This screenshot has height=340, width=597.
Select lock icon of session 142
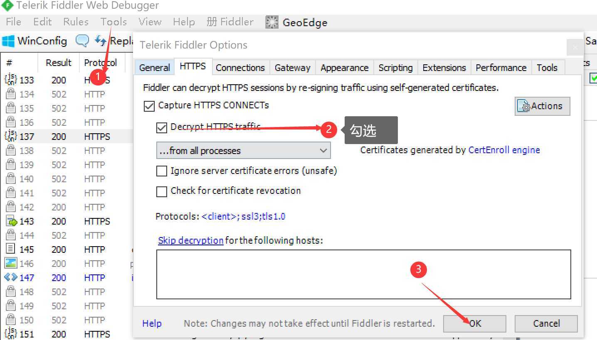(x=11, y=207)
